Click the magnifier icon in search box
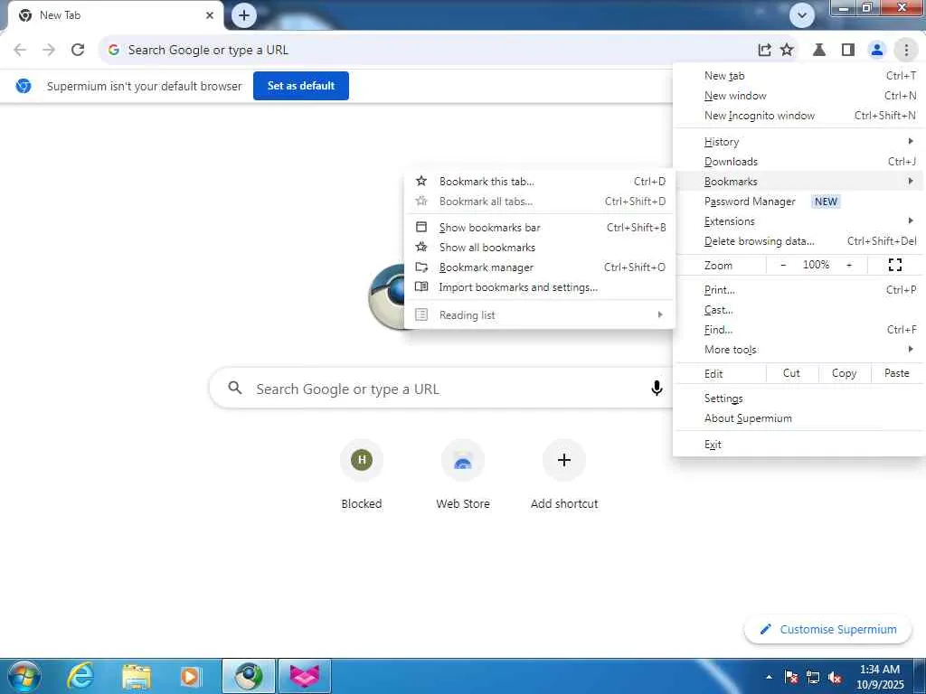The height and width of the screenshot is (694, 926). tap(235, 388)
